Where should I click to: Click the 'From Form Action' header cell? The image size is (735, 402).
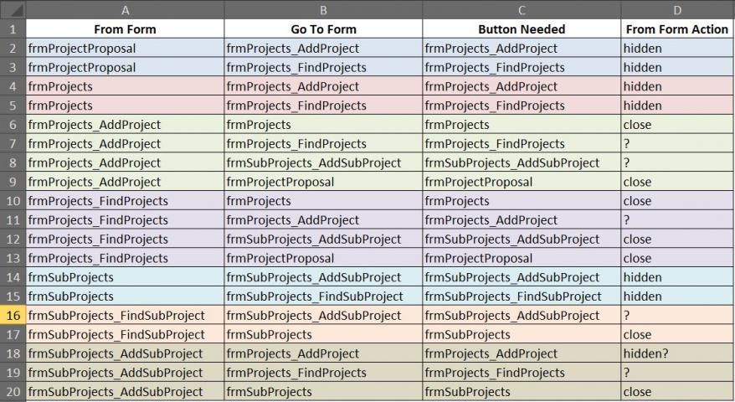click(677, 29)
